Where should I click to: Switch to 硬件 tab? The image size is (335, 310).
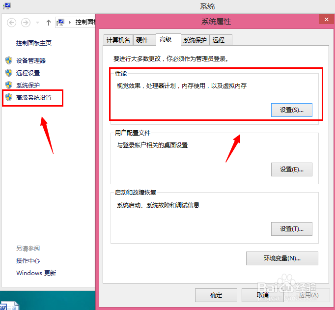[x=144, y=40]
